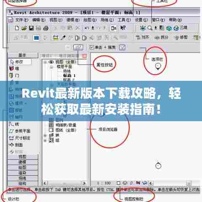Click project browser scrollbar right arrow

(x=84, y=183)
